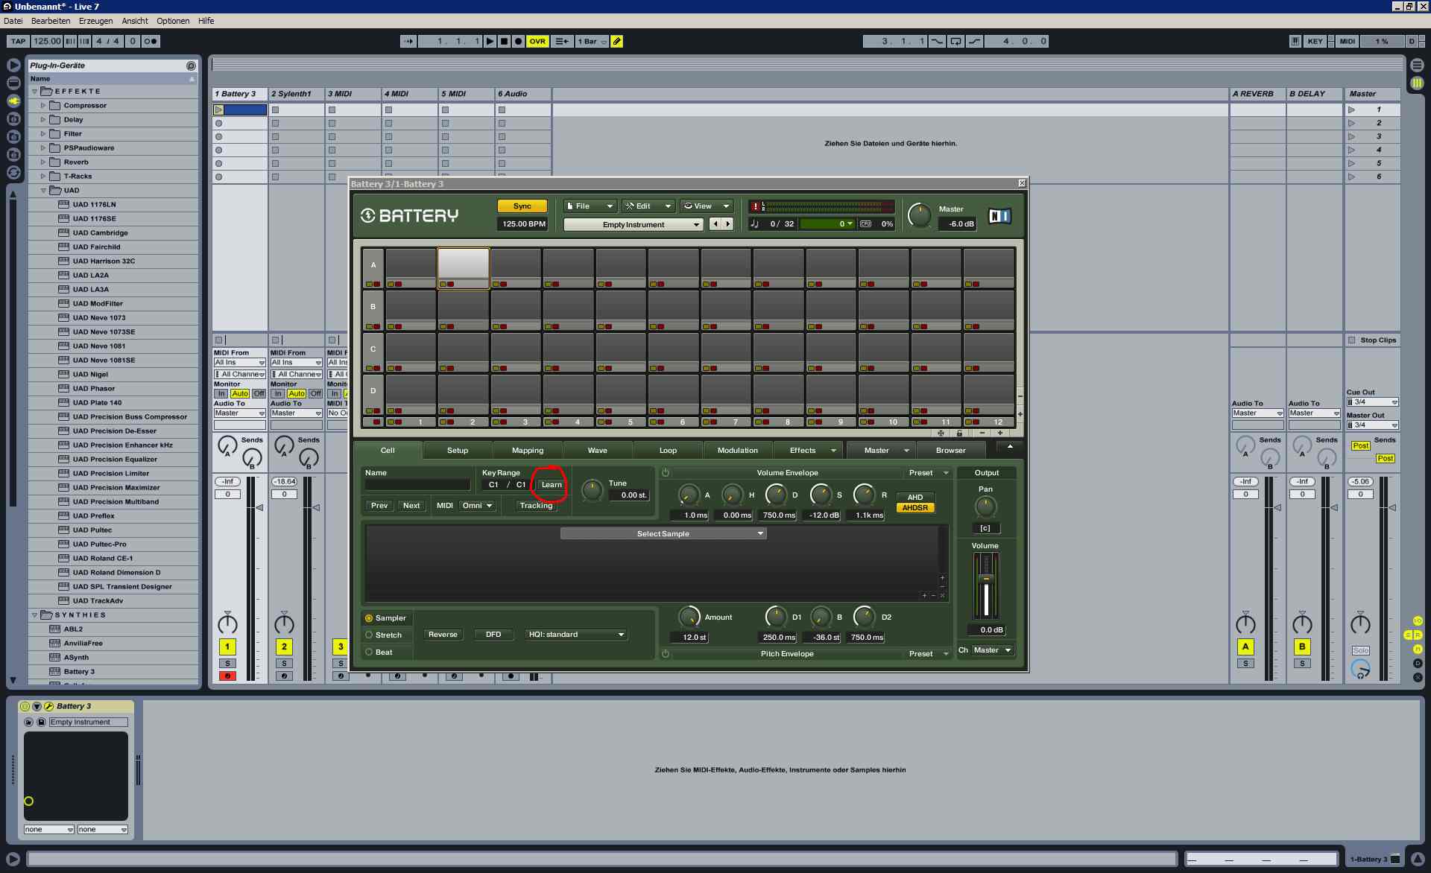Image resolution: width=1431 pixels, height=873 pixels.
Task: Click the Native Instruments NI logo
Action: [x=999, y=216]
